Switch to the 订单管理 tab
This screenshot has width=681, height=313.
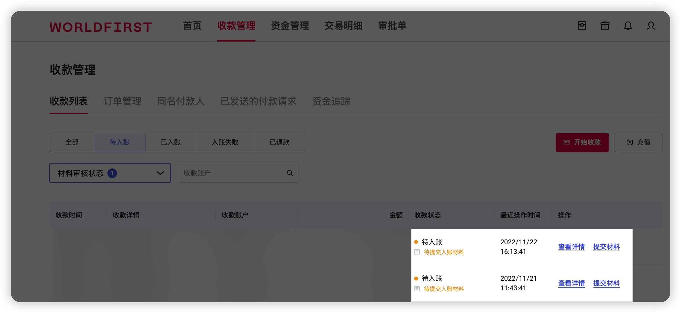point(122,101)
